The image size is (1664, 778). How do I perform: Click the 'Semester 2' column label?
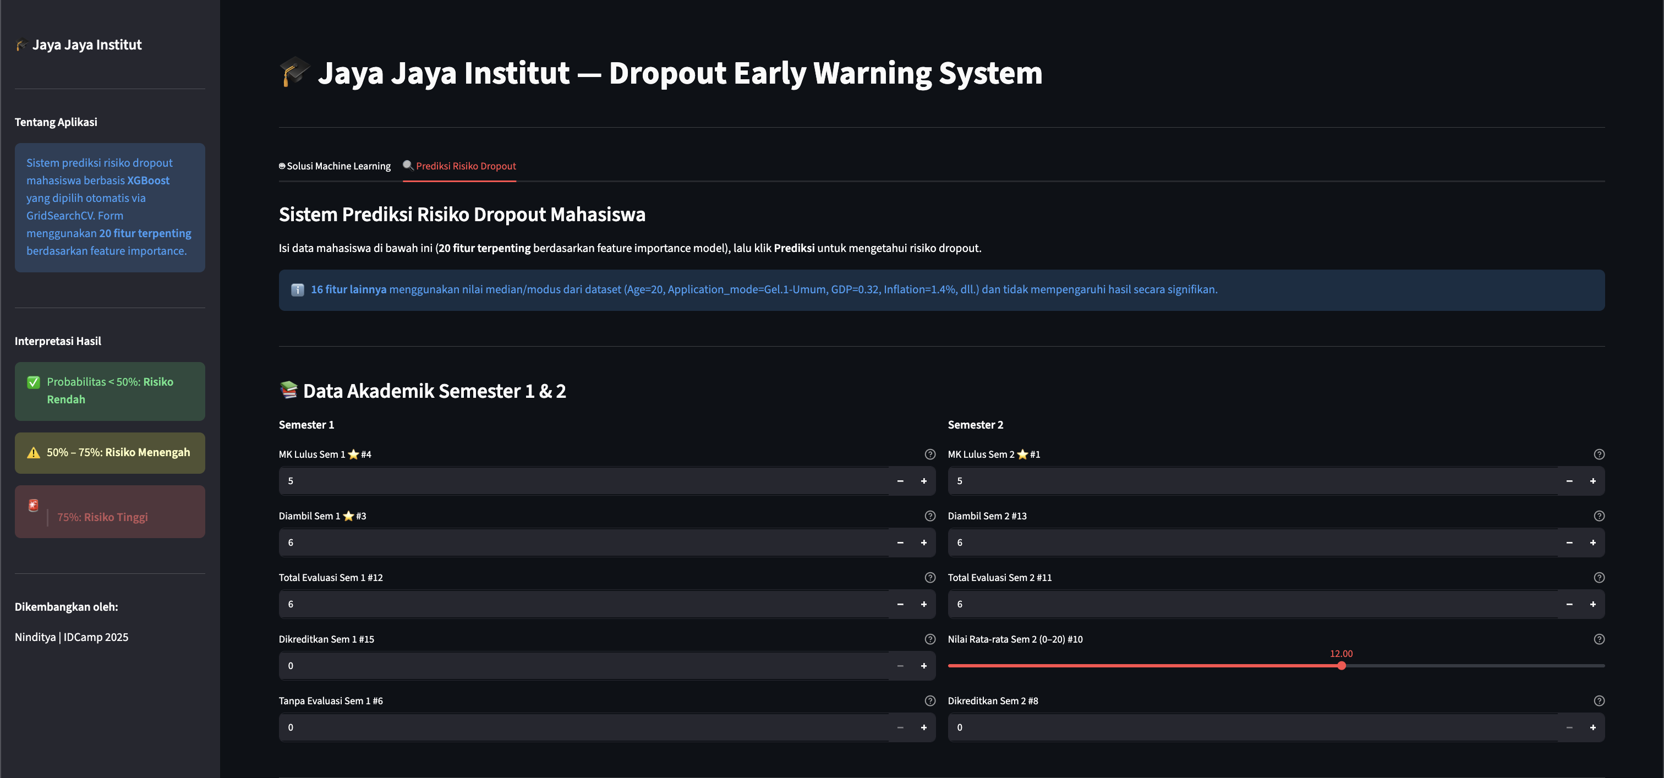976,425
